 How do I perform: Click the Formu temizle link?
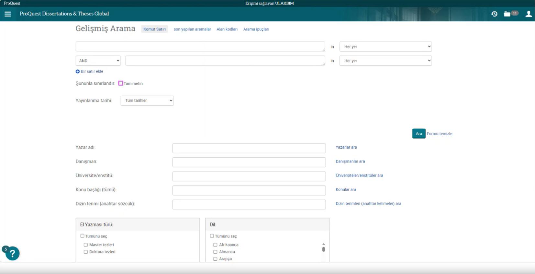pos(439,134)
